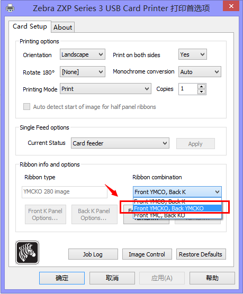Expand Monochrome conversion dropdown

click(x=200, y=71)
